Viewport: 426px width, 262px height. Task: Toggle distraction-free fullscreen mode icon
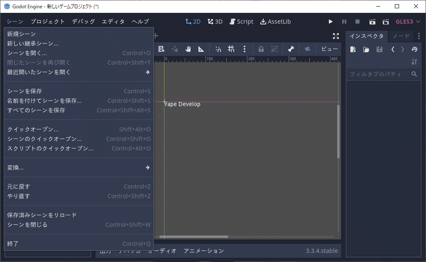(x=336, y=36)
